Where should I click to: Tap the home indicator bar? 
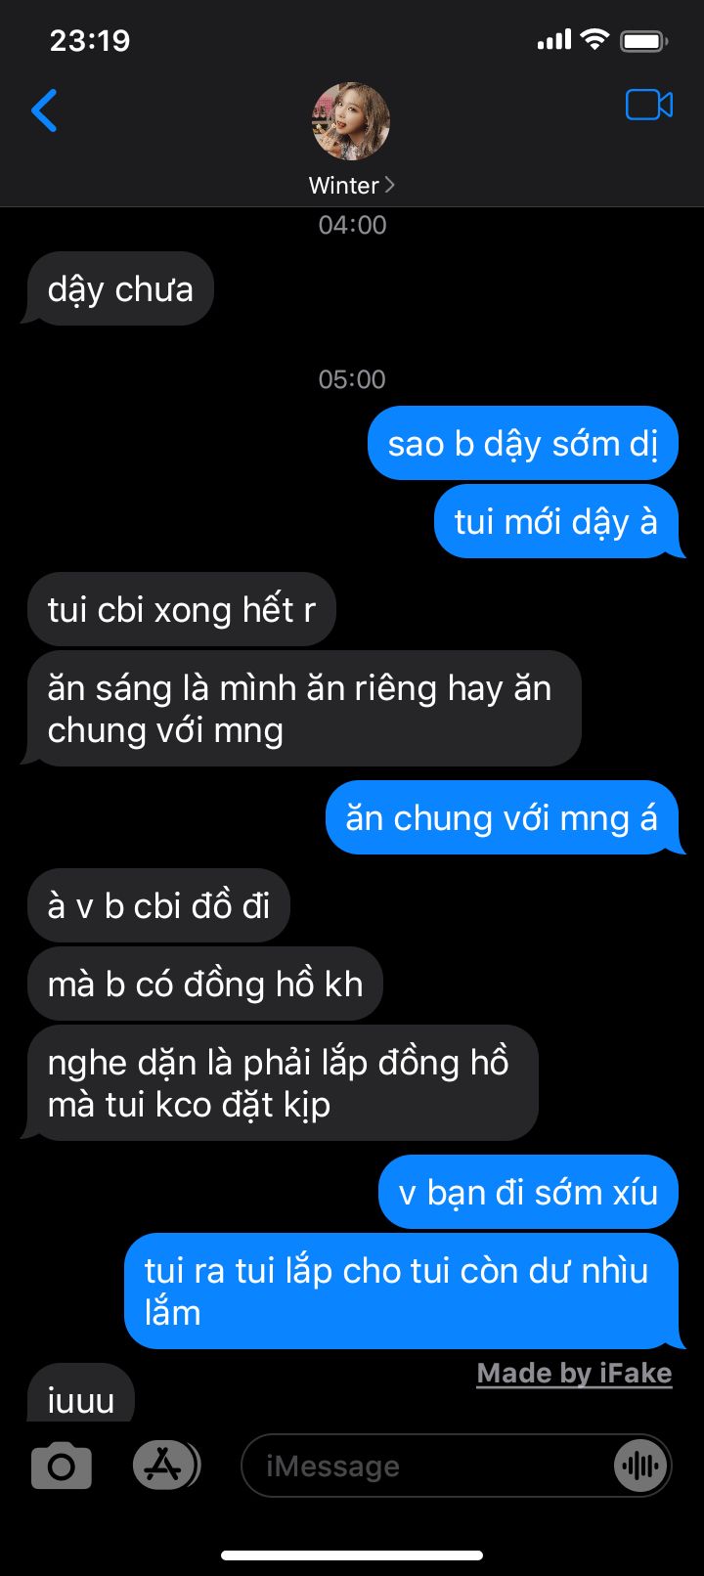point(352,1554)
